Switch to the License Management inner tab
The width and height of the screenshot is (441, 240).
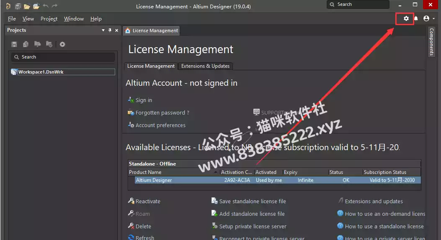click(151, 66)
